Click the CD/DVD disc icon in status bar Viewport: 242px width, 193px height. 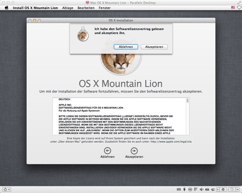[190, 189]
